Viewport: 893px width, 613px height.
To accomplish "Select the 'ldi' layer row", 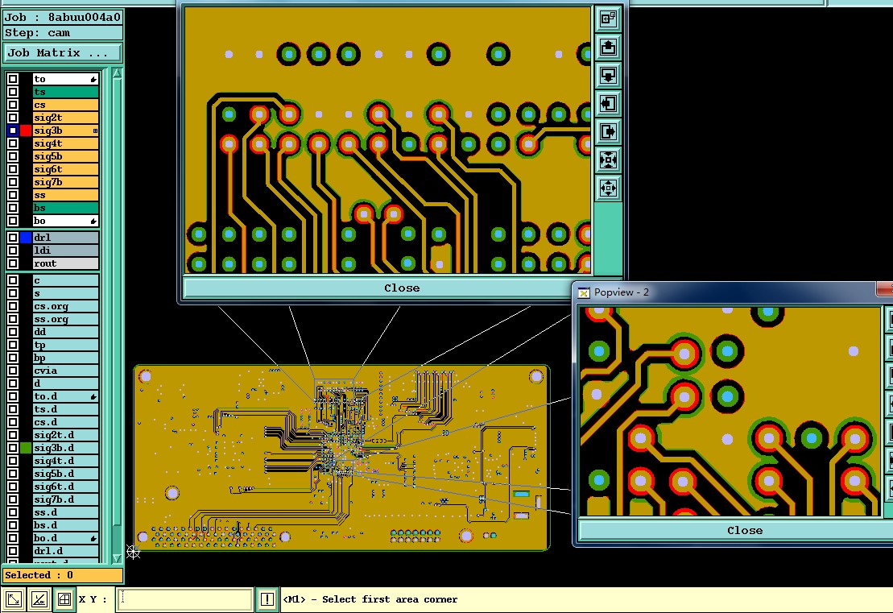I will tap(65, 251).
